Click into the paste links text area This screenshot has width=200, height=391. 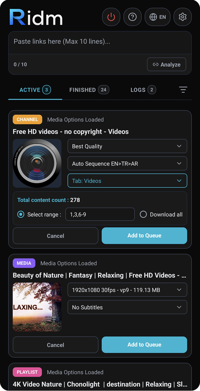pos(100,43)
